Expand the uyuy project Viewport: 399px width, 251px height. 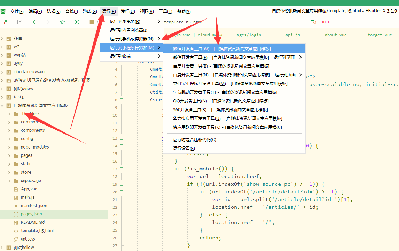point(2,64)
